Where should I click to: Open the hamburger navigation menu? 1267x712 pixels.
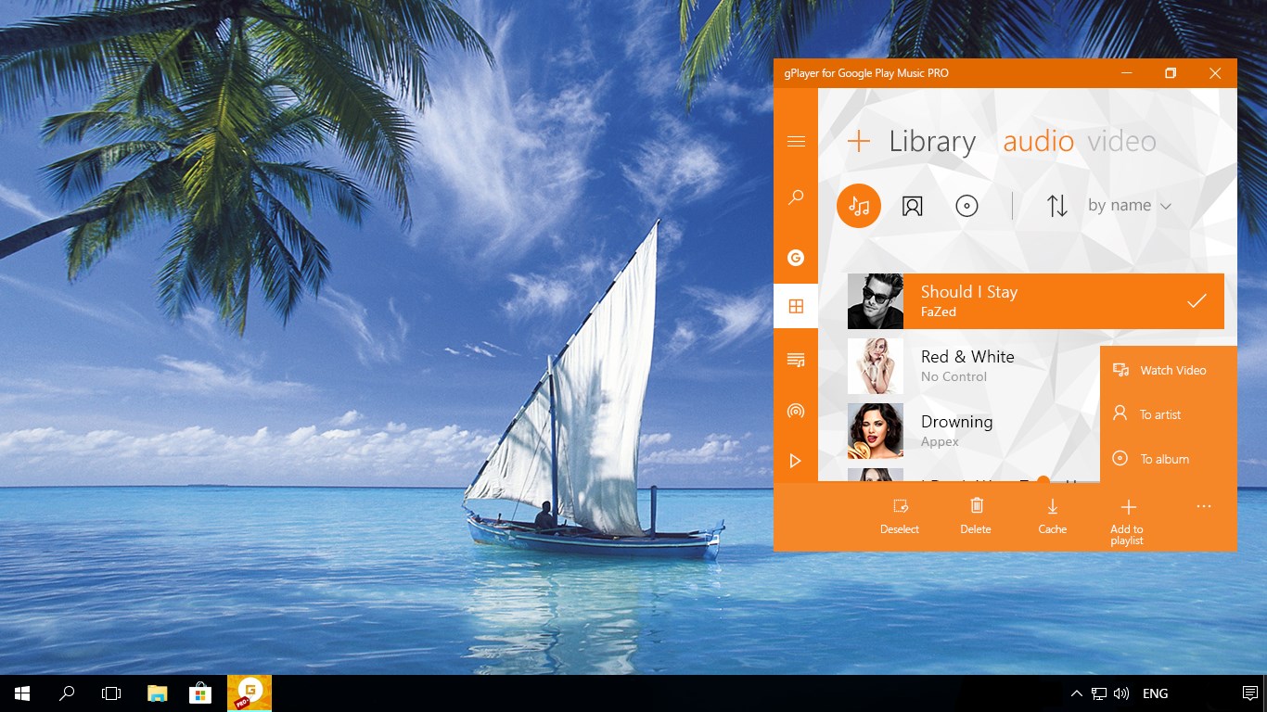[795, 141]
